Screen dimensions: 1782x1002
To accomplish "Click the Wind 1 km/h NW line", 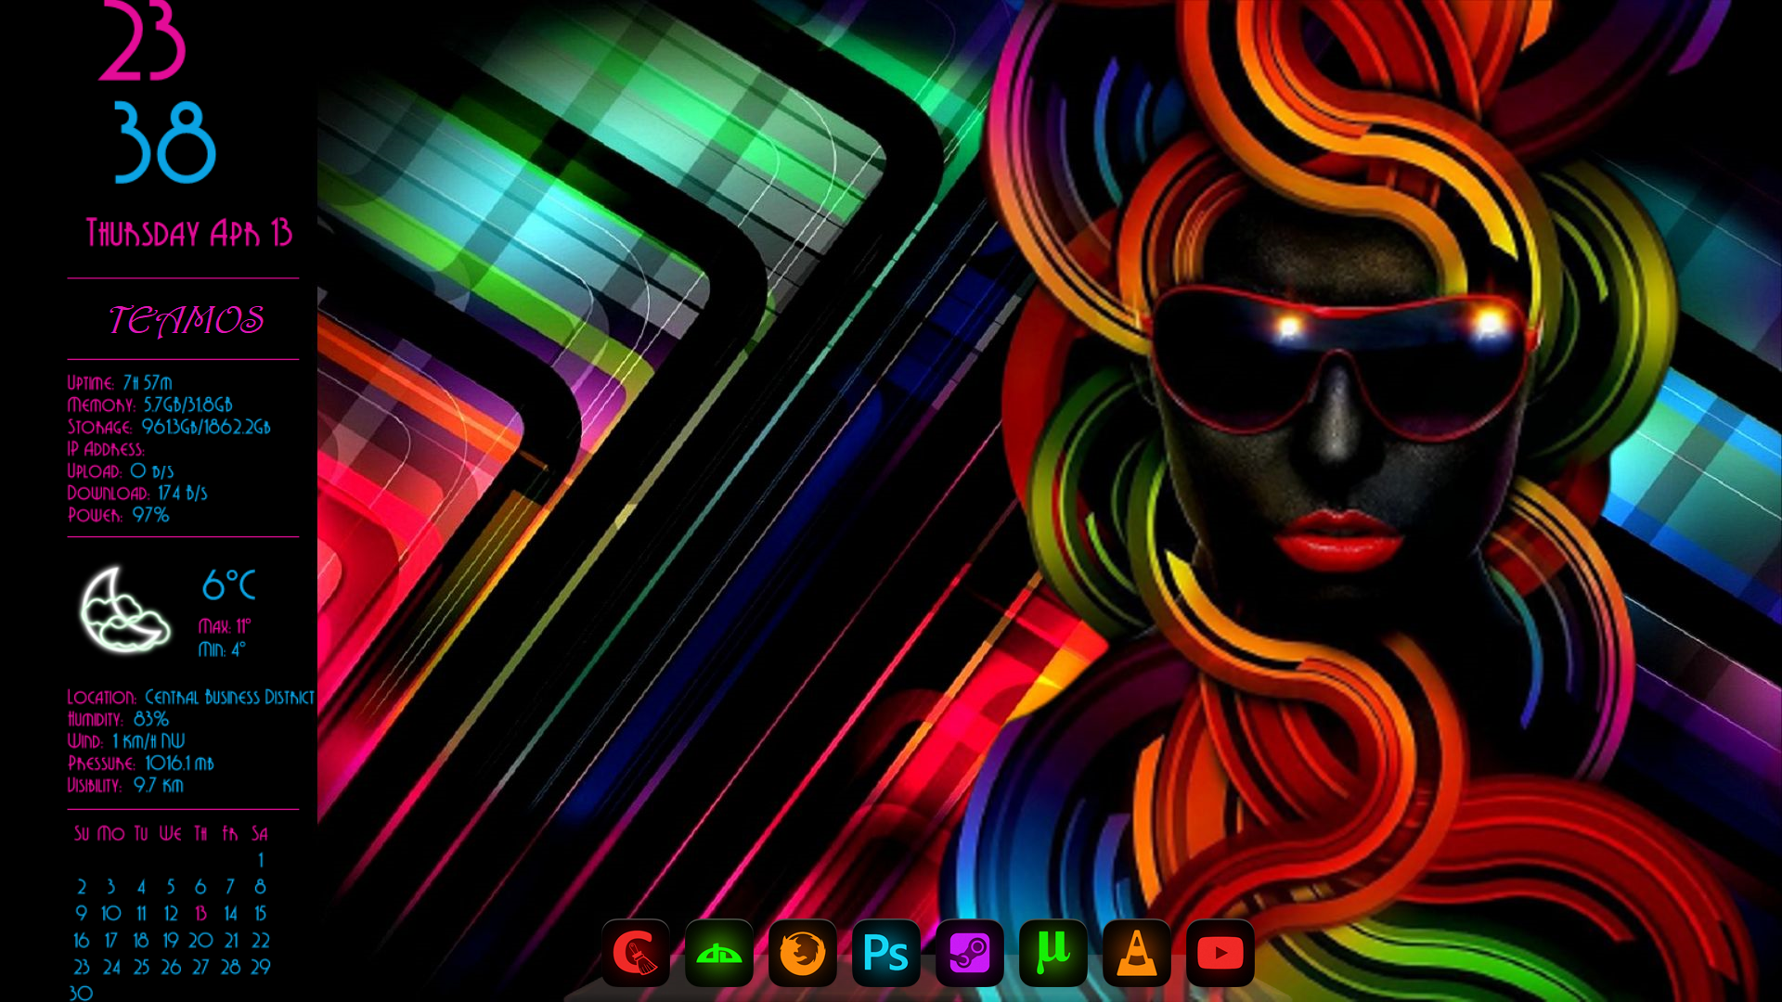I will (x=126, y=740).
